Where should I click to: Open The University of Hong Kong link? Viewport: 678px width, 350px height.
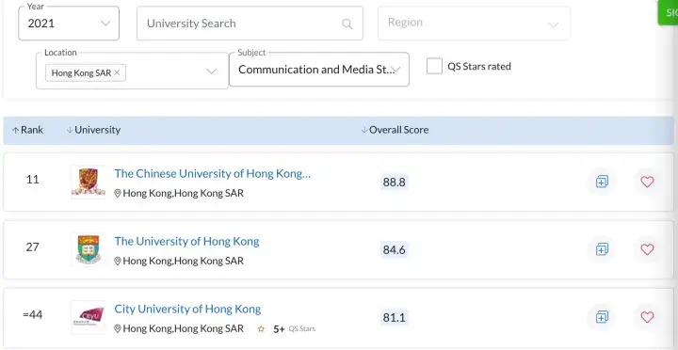point(186,241)
